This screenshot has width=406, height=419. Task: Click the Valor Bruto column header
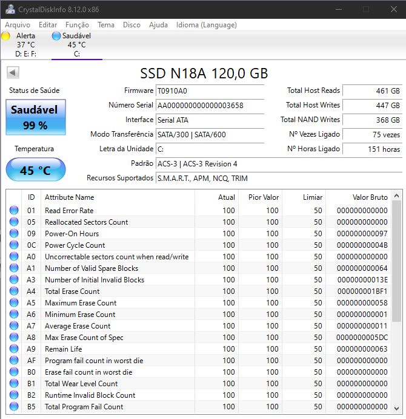tap(359, 197)
